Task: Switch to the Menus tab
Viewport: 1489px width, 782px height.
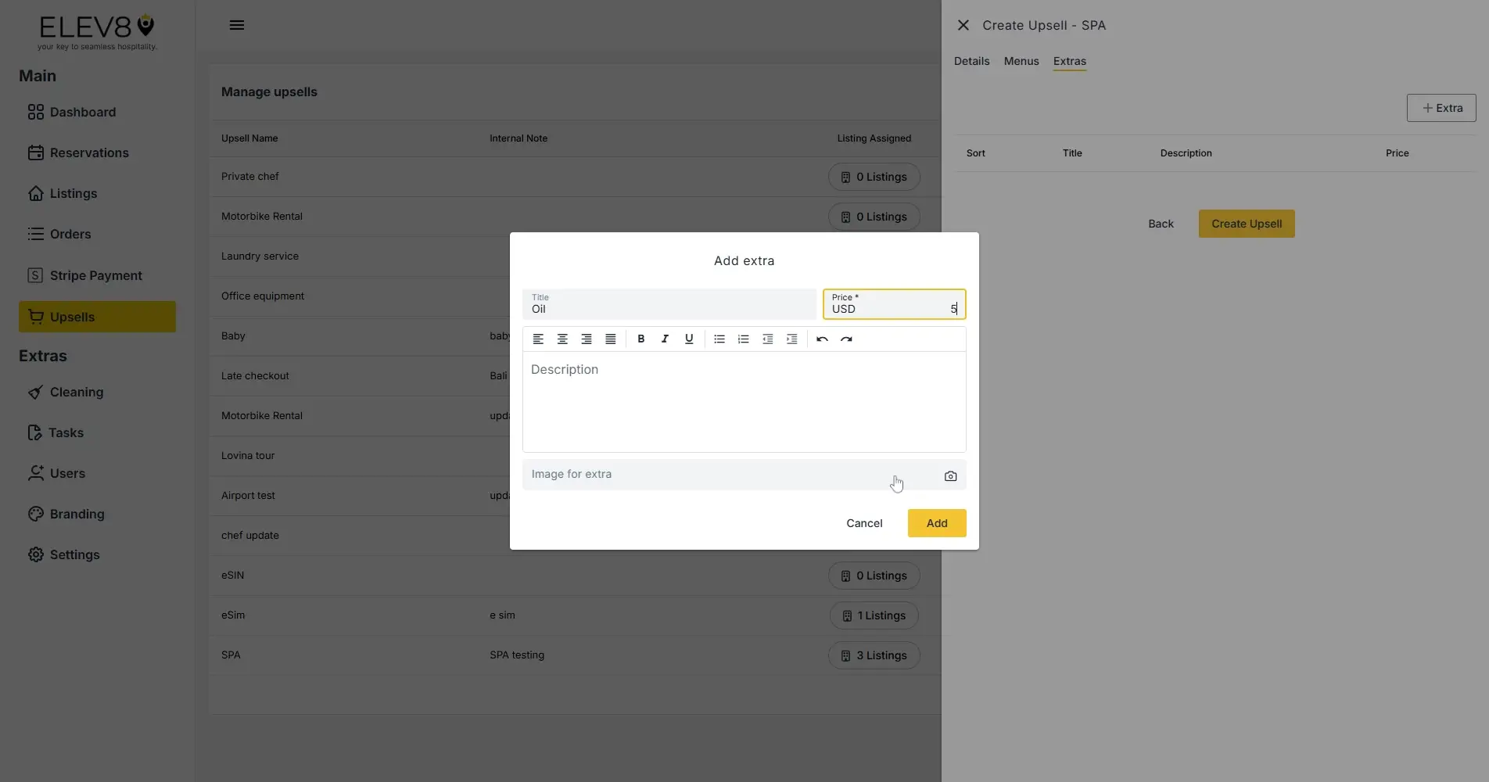Action: coord(1021,61)
